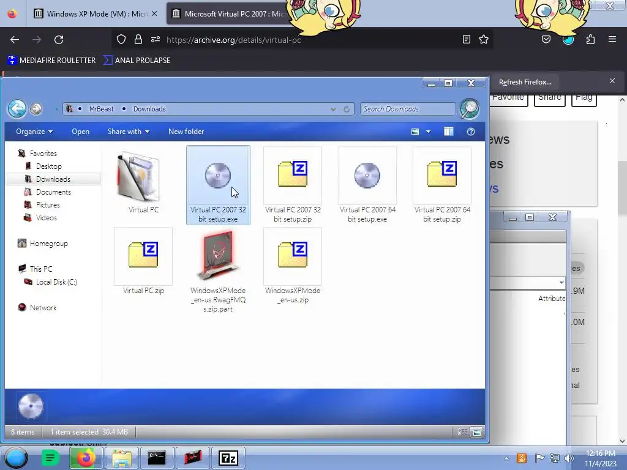Click Open in Explorer toolbar
This screenshot has width=627, height=470.
(x=80, y=132)
